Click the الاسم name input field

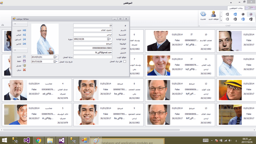93,30
